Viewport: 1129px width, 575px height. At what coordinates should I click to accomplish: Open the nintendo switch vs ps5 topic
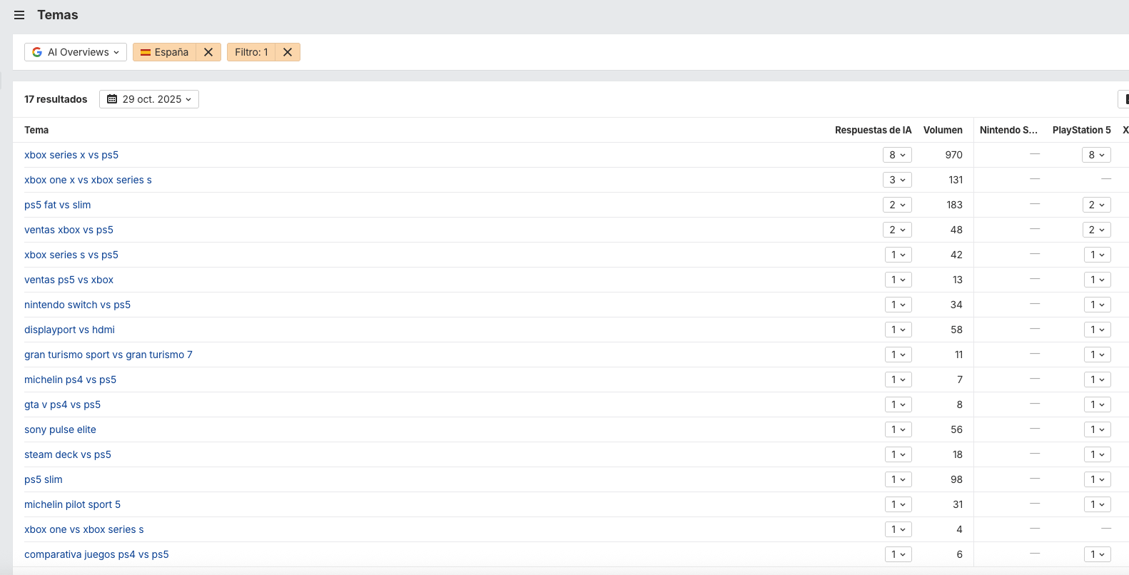[77, 305]
